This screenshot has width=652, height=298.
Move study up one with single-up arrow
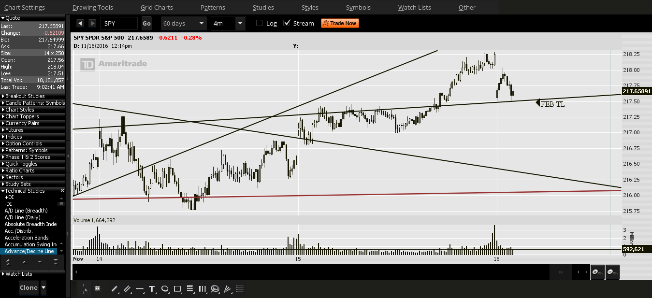click(24, 262)
